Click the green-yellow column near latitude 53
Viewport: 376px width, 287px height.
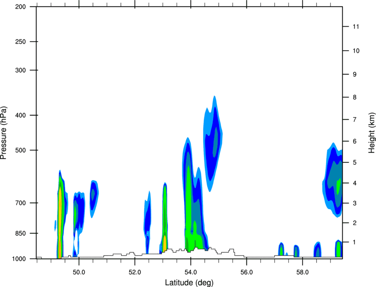coord(165,218)
